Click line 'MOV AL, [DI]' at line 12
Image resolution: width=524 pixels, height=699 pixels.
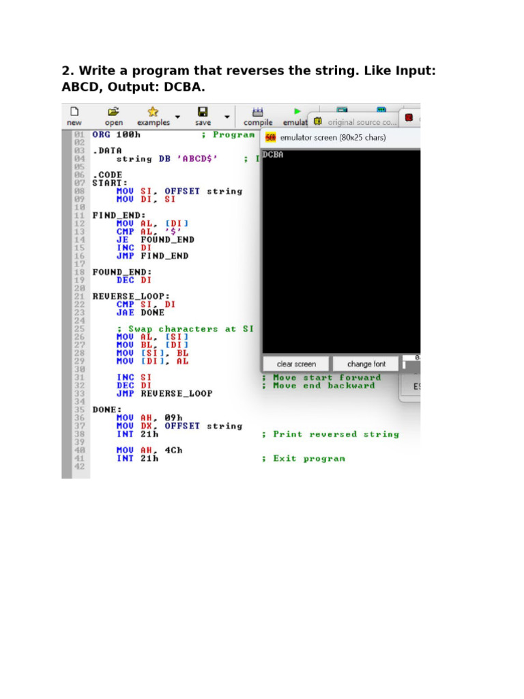[152, 223]
